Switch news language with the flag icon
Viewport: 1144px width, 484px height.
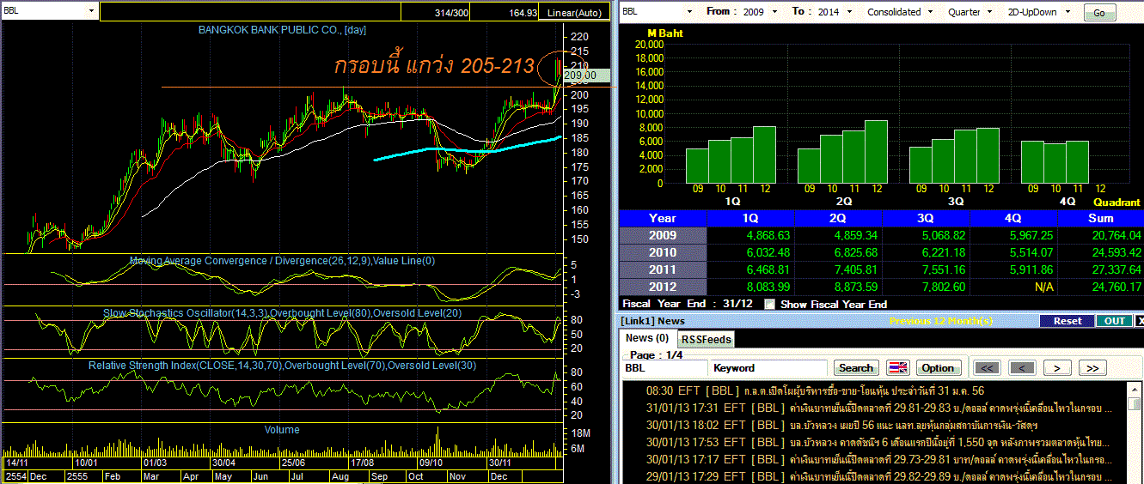[x=897, y=367]
